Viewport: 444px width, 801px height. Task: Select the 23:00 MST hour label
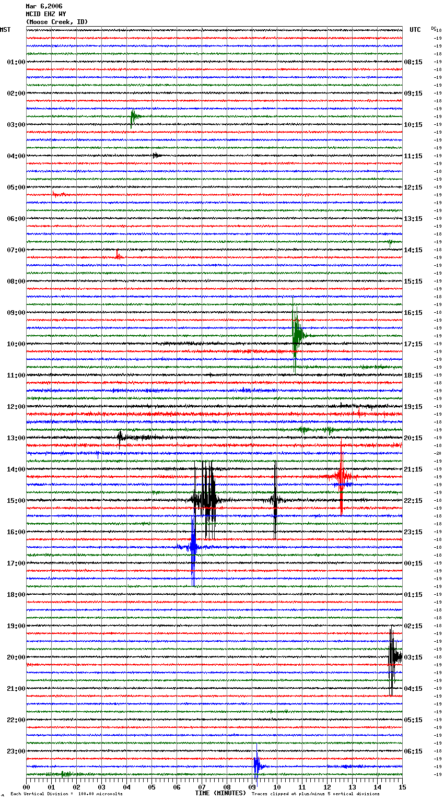pyautogui.click(x=16, y=751)
